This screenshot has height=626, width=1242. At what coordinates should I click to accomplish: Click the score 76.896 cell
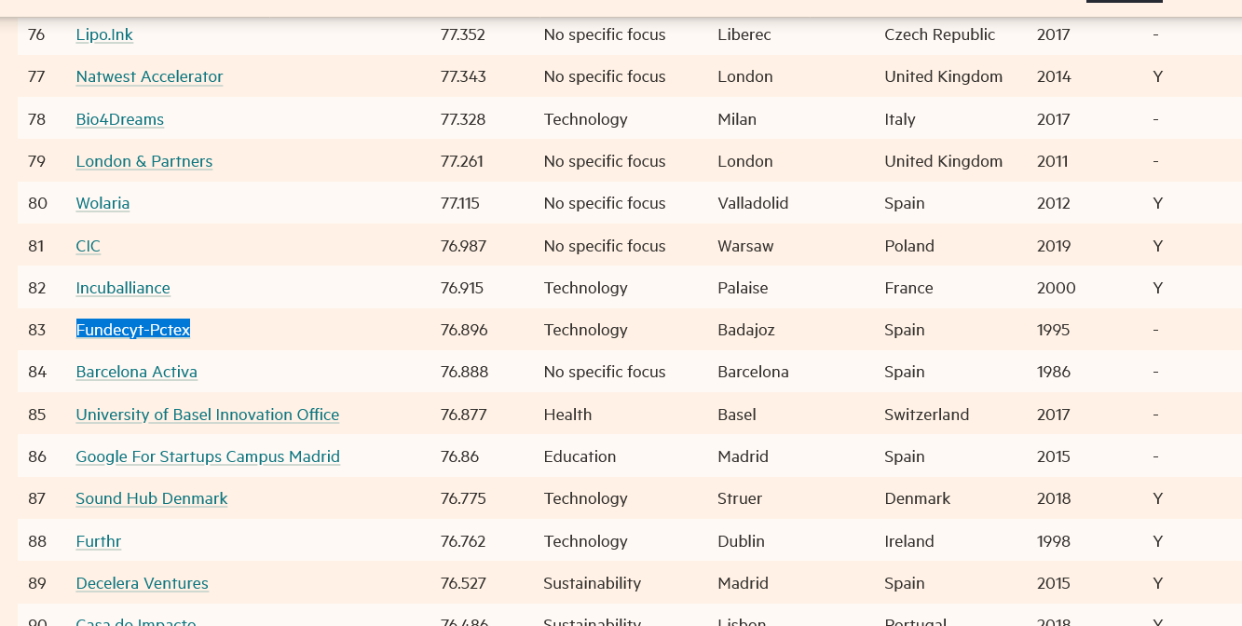(x=464, y=330)
